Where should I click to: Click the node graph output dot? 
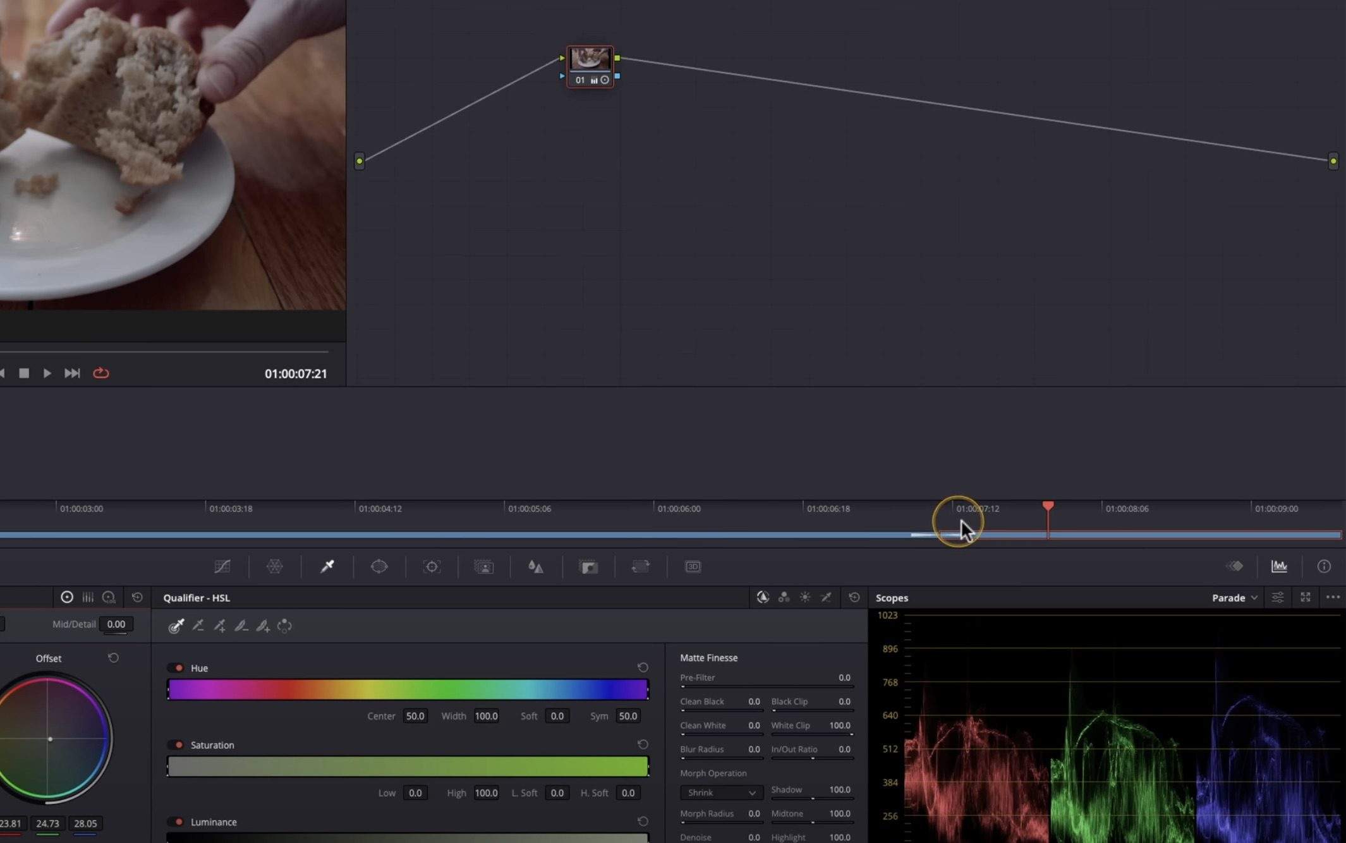point(1333,161)
